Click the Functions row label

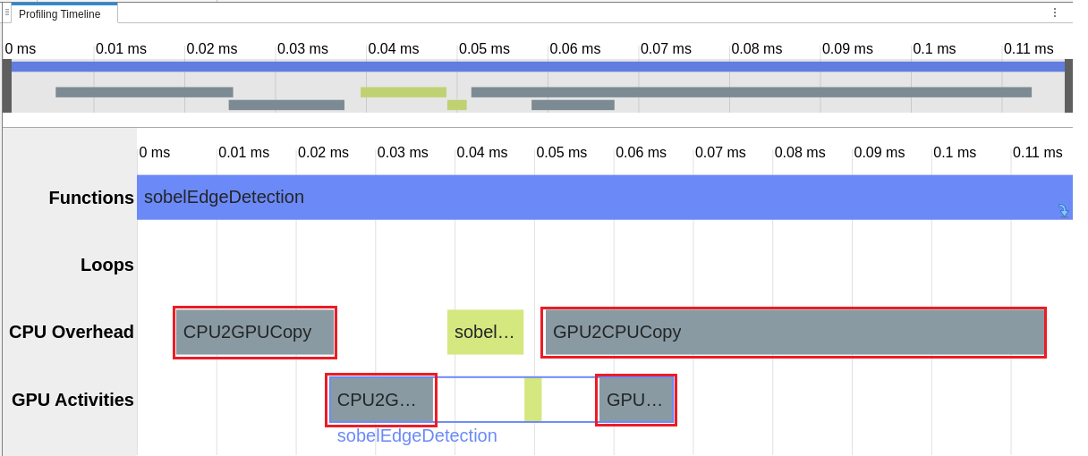[x=91, y=198]
